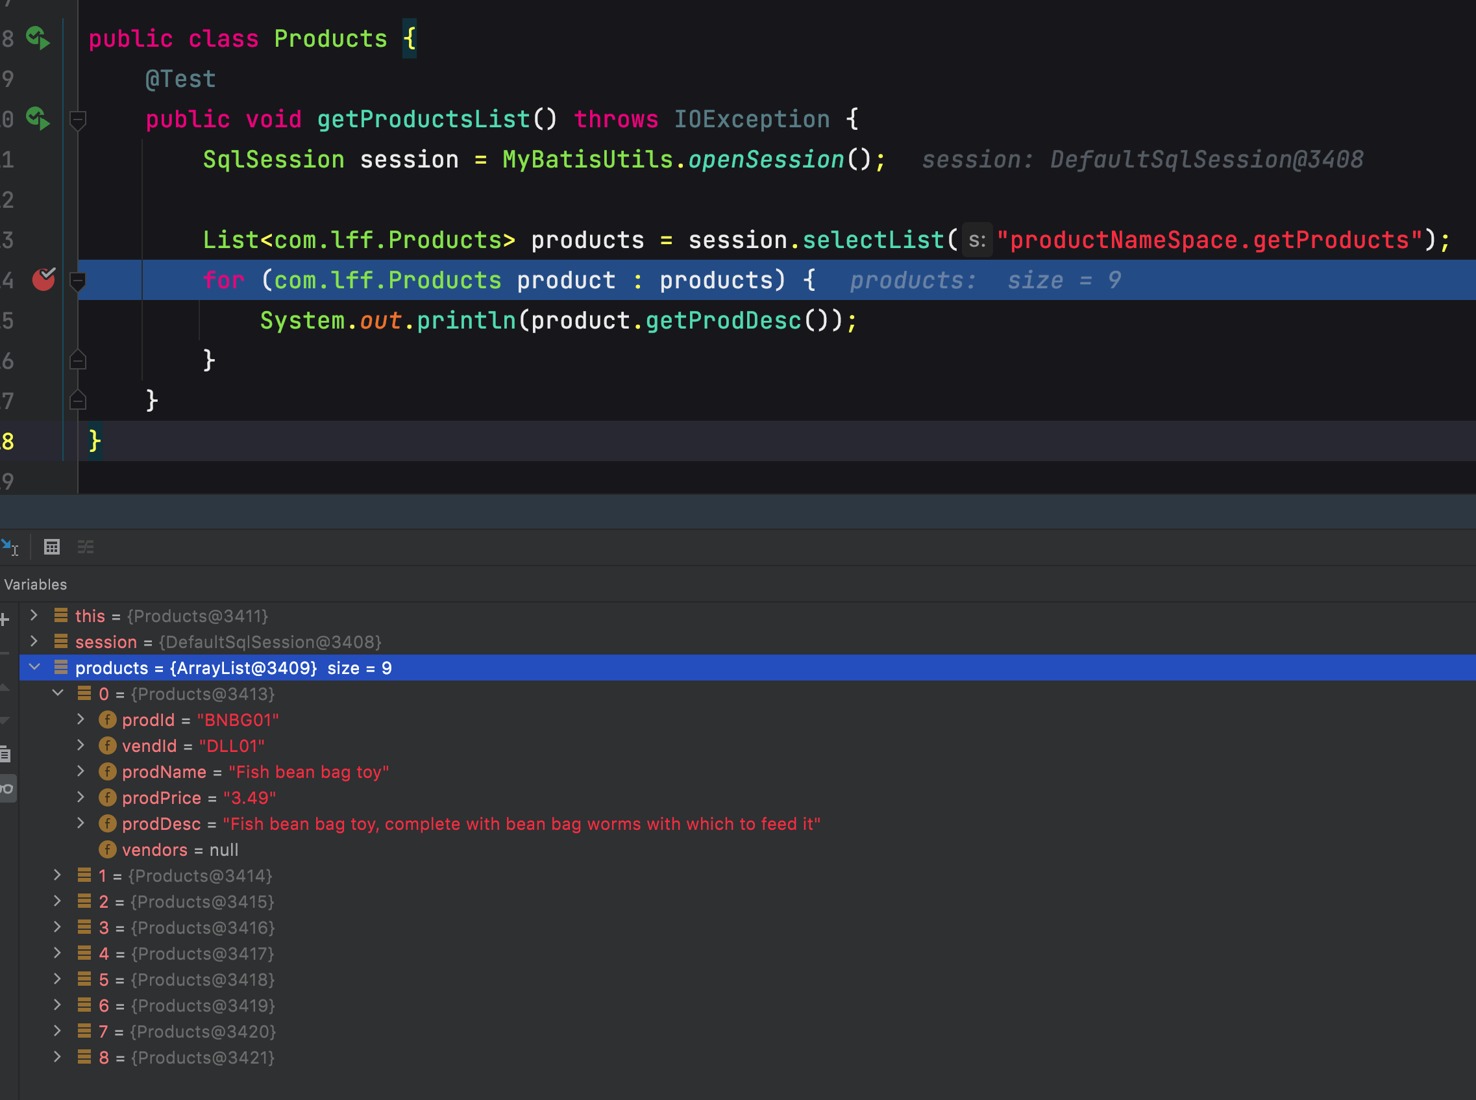This screenshot has height=1100, width=1476.
Task: Click the inline hint 'products: size = 9'
Action: [985, 281]
